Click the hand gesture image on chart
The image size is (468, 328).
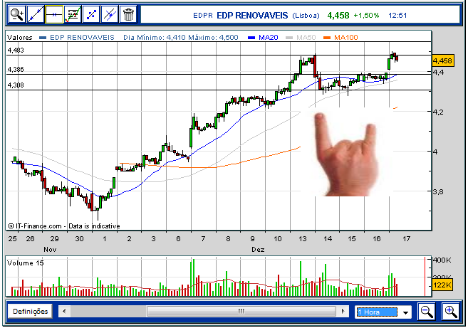coord(347,153)
